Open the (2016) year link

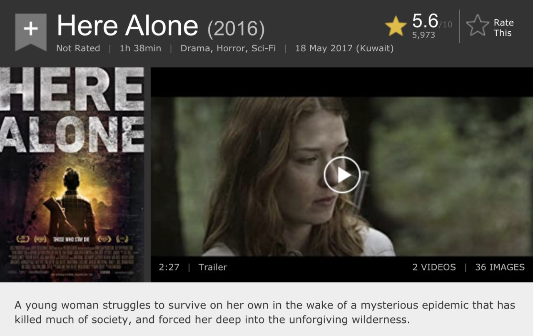click(x=236, y=28)
